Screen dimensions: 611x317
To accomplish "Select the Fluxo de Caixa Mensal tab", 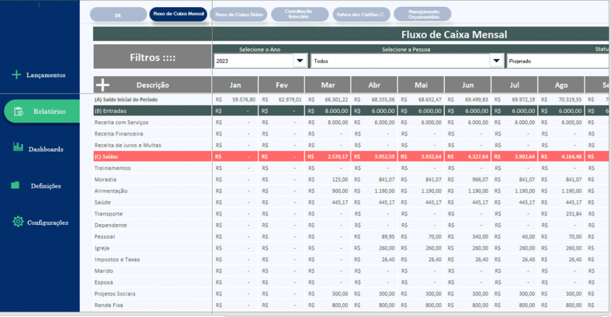I will click(178, 14).
